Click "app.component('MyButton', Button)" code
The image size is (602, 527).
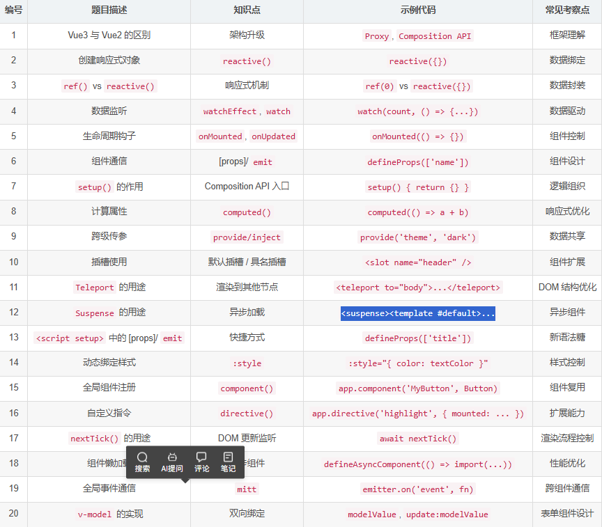tap(418, 388)
